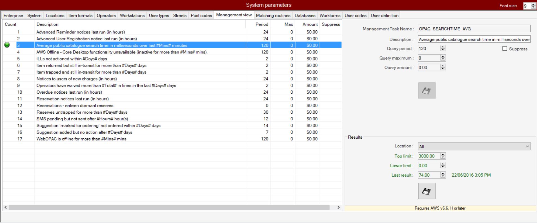Screen dimensions: 537x223
Task: Click the horizontal scrollbar of the task list
Action: tap(169, 207)
